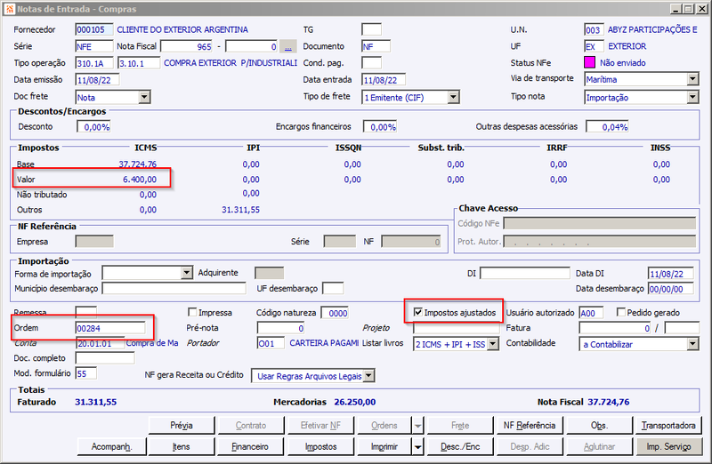The height and width of the screenshot is (464, 712).
Task: Open the Tipo de frete dropdown
Action: (453, 97)
